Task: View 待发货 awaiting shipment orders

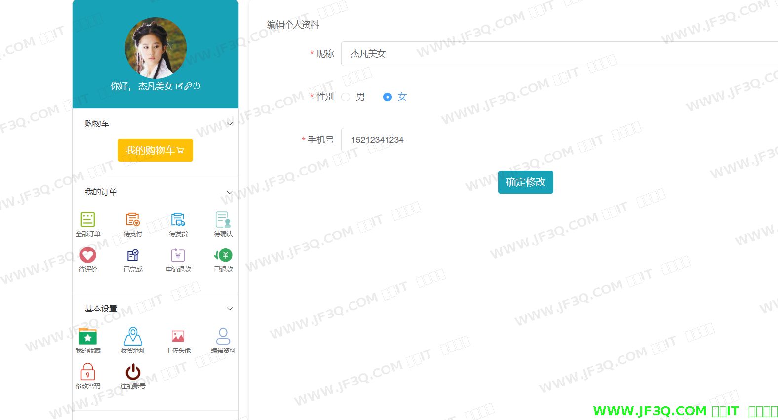Action: click(x=178, y=220)
